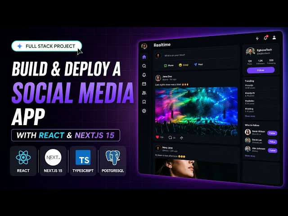Submit with the Post button
The width and height of the screenshot is (288, 216).
click(198, 64)
